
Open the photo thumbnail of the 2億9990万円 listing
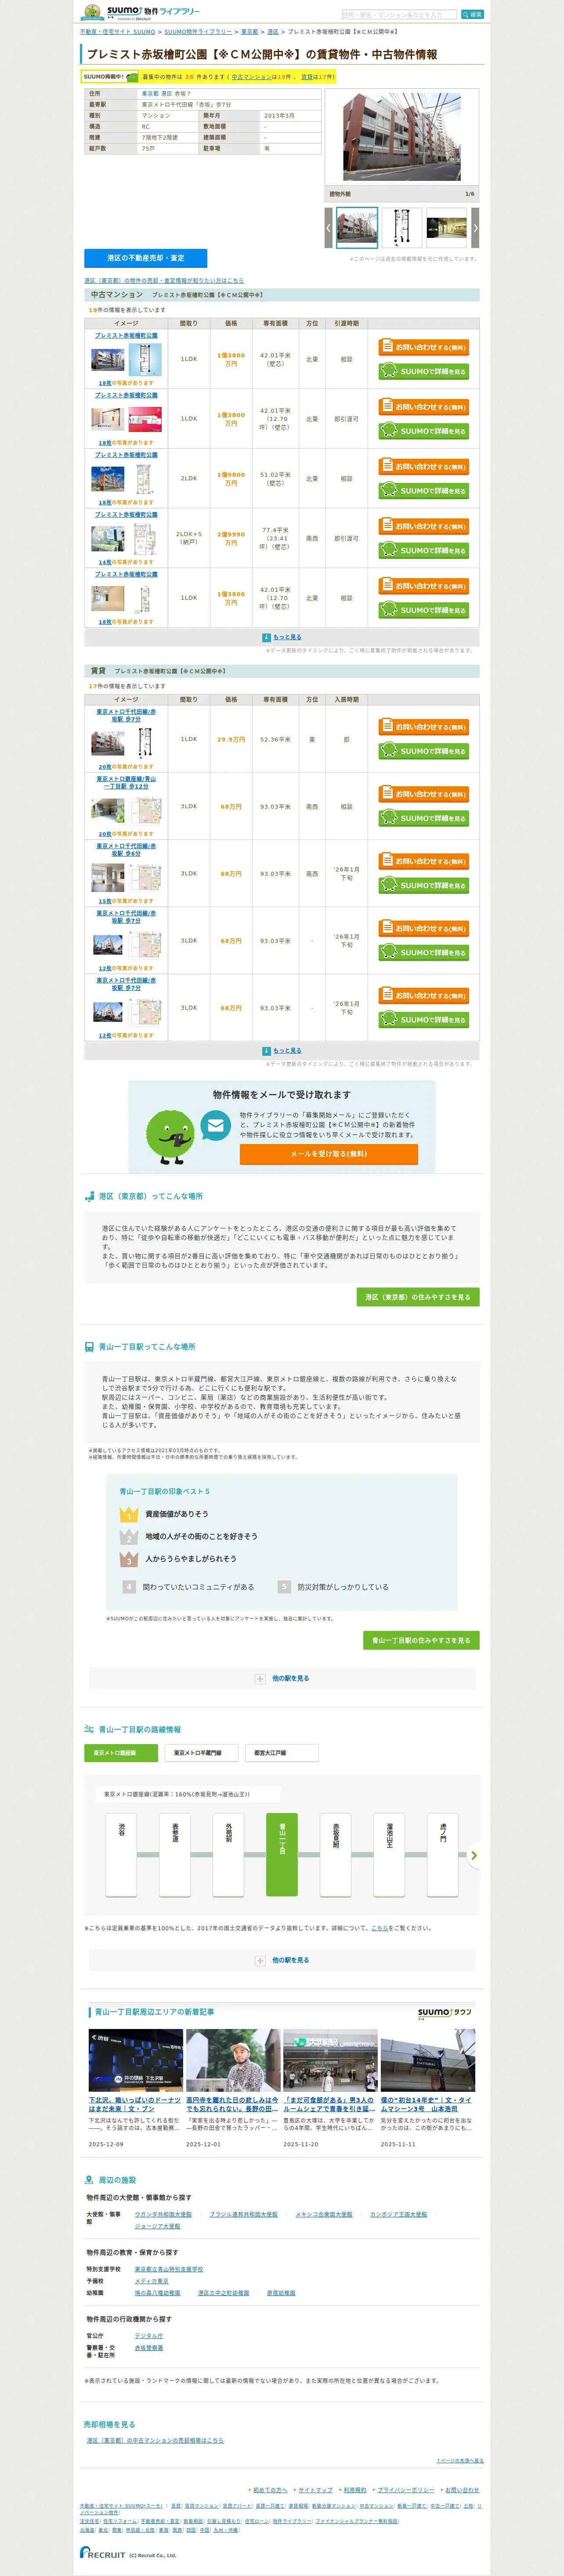(108, 538)
